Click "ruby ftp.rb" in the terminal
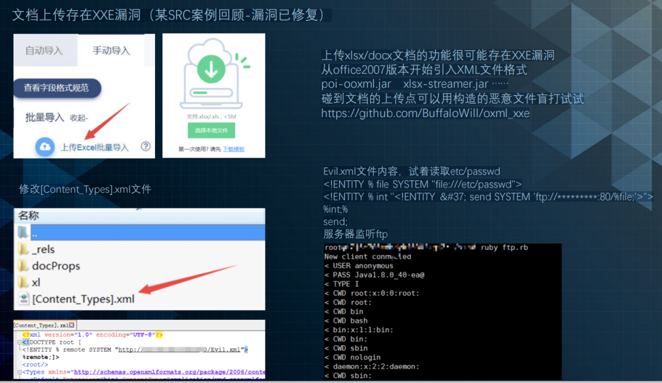Image resolution: width=662 pixels, height=383 pixels. coord(504,248)
